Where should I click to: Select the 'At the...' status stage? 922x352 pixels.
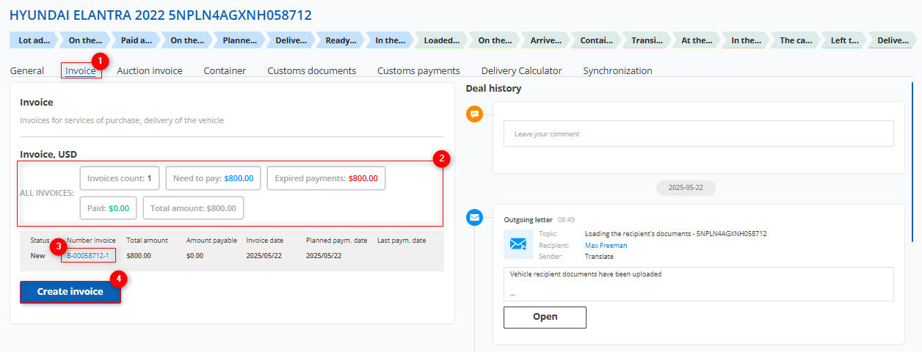coord(697,41)
